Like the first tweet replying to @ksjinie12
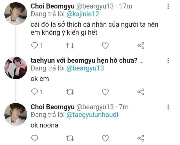Image resolution: width=180 pixels, height=145 pixels. point(105,45)
